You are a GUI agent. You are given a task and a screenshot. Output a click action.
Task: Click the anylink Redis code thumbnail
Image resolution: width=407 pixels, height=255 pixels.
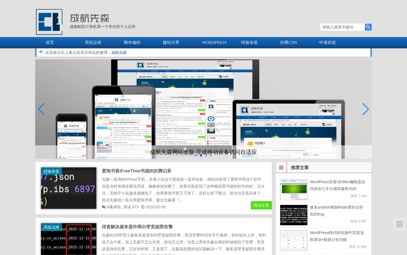pyautogui.click(x=294, y=215)
